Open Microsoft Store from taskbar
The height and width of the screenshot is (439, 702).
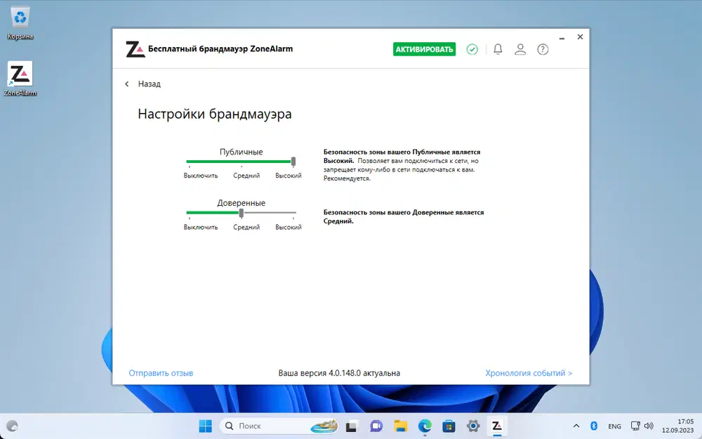click(449, 426)
